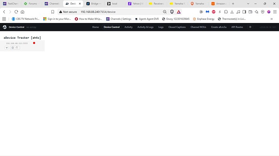This screenshot has height=156, width=279.
Task: Open the browser home page
Action: pos(22,12)
